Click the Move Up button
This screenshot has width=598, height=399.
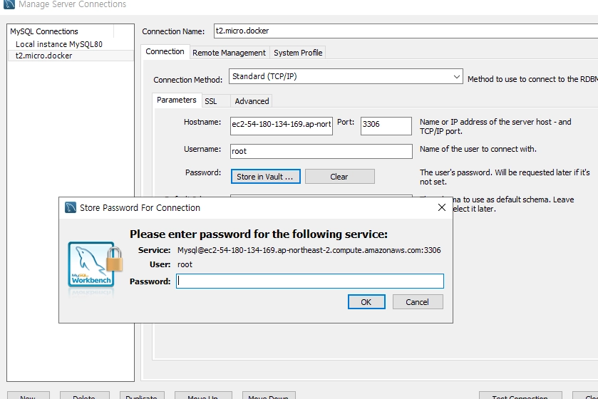click(x=203, y=395)
